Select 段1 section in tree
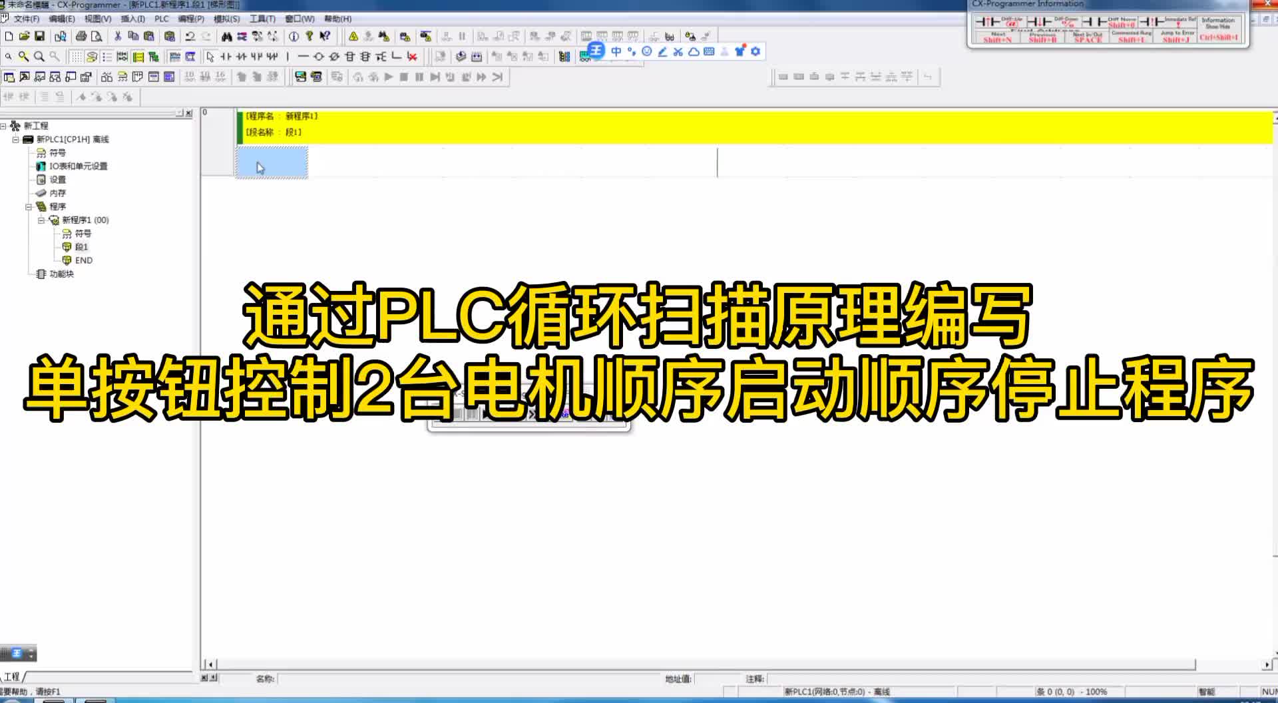Screen dimensions: 1278x703 (81, 247)
